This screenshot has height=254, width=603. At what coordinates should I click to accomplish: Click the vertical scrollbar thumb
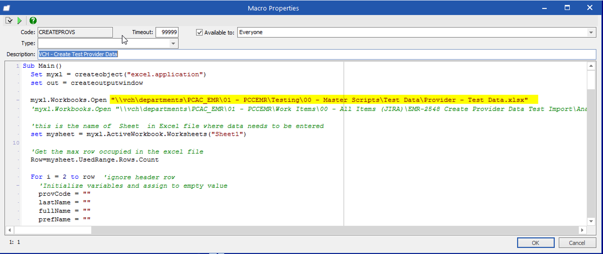pos(591,80)
